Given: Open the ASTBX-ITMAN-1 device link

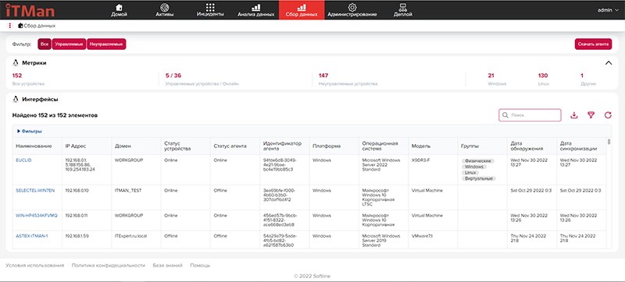Looking at the screenshot, I should 32,236.
